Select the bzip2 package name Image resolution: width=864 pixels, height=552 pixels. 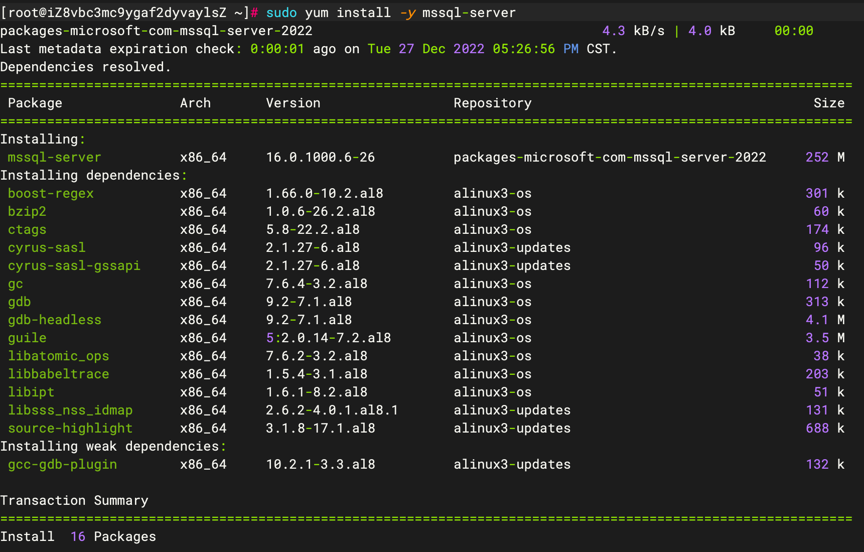point(27,212)
